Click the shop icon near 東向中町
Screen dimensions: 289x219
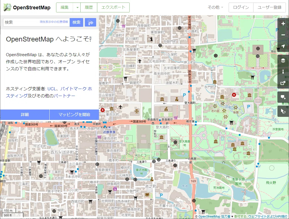99,137
